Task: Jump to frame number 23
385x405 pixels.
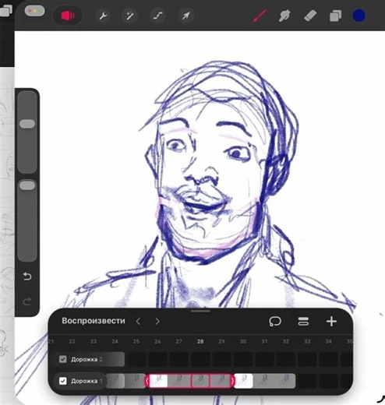Action: tap(94, 341)
